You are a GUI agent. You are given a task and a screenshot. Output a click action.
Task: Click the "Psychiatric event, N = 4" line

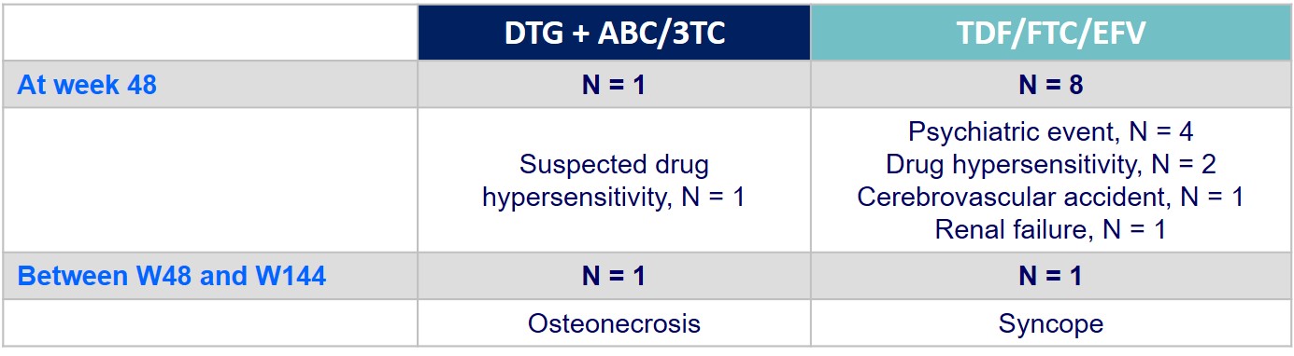[1050, 132]
